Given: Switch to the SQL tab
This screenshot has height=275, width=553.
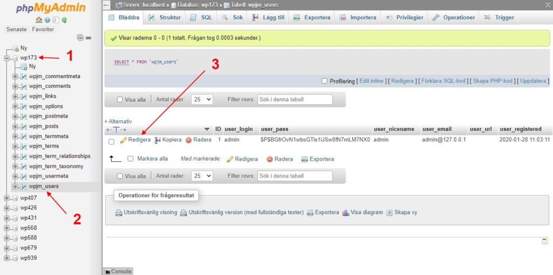Looking at the screenshot, I should [201, 18].
